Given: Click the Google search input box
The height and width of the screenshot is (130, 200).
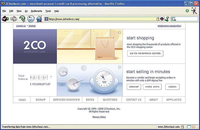Looking at the screenshot, I should tap(187, 19).
